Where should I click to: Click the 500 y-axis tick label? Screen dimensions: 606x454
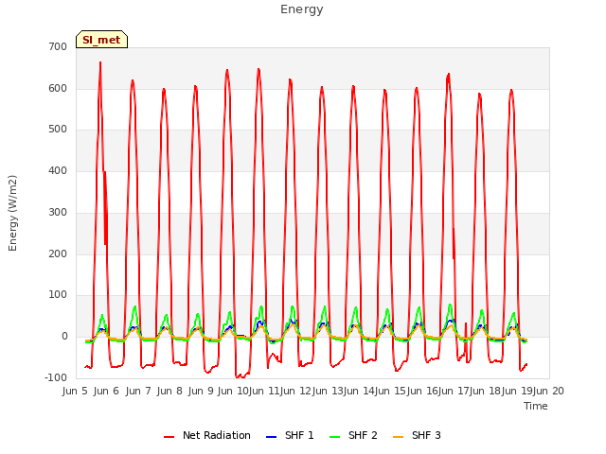58,130
